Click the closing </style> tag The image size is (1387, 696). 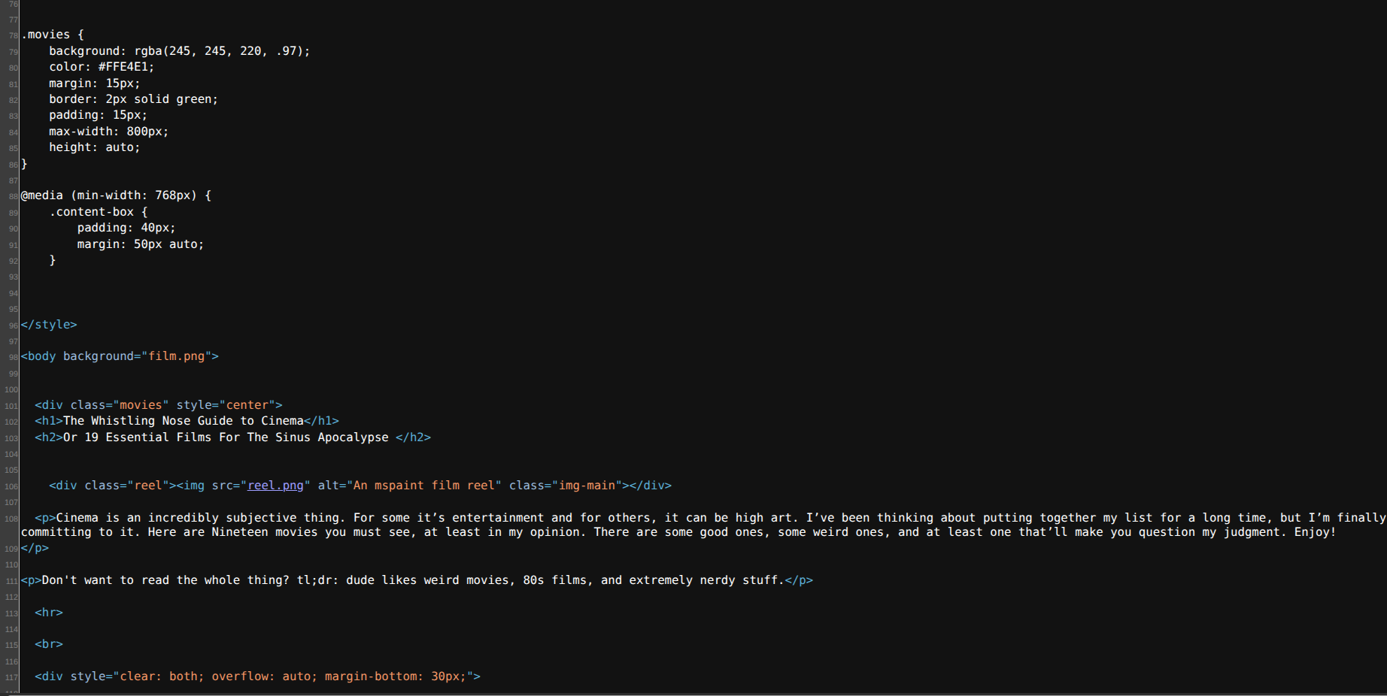point(49,325)
